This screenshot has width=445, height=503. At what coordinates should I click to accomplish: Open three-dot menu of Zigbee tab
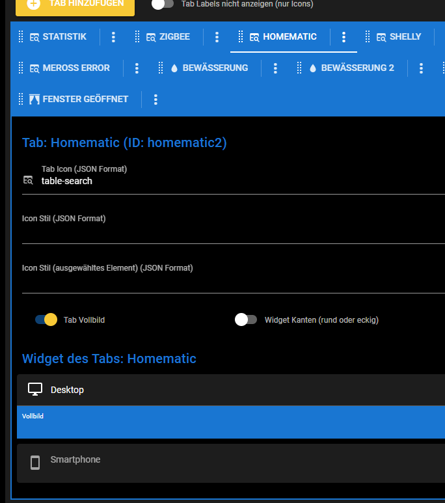pos(217,37)
